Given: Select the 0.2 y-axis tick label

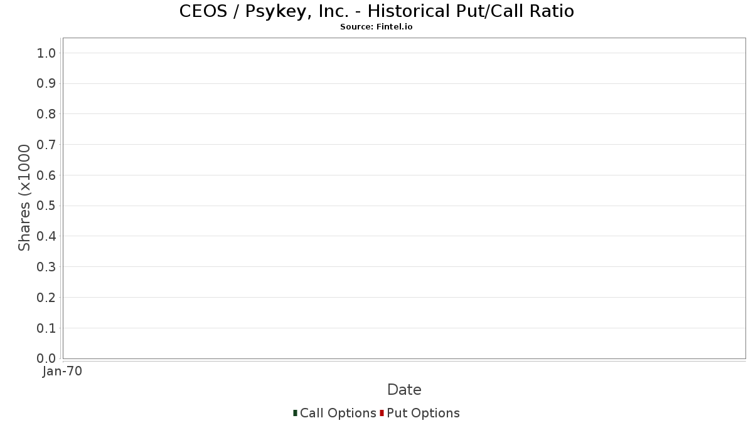Looking at the screenshot, I should [46, 297].
